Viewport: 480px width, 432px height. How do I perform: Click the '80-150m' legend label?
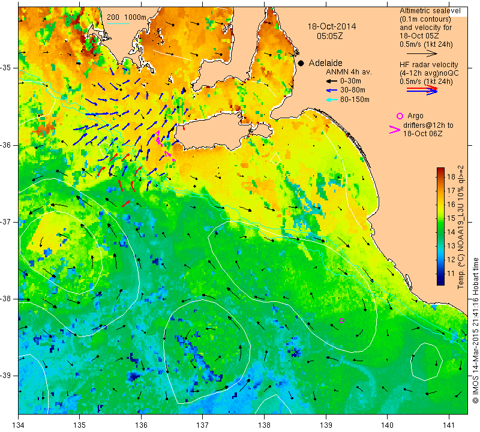(x=355, y=100)
